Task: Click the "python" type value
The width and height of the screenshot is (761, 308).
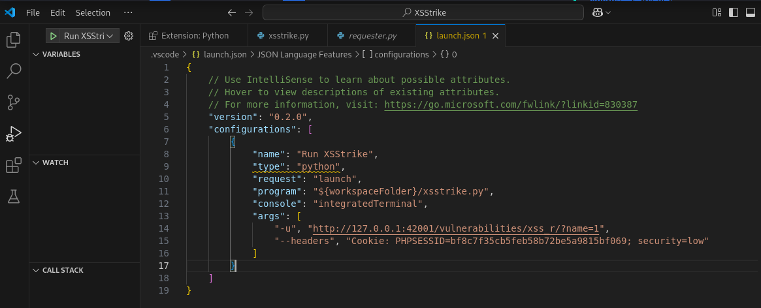Action: [318, 166]
